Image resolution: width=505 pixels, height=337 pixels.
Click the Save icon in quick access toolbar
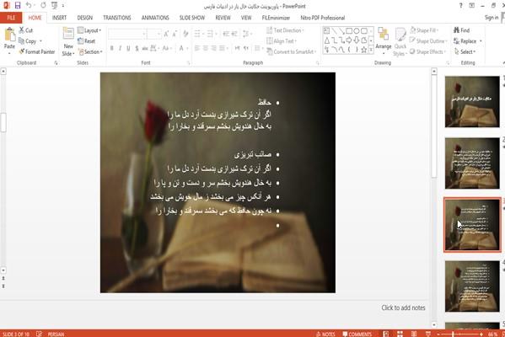coord(18,5)
